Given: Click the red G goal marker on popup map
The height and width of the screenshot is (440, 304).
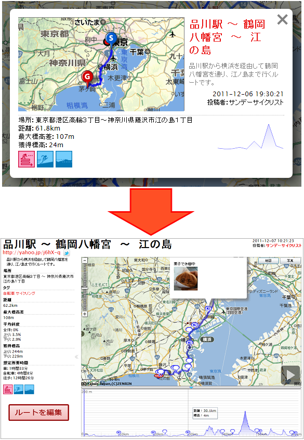Looking at the screenshot, I should [87, 77].
